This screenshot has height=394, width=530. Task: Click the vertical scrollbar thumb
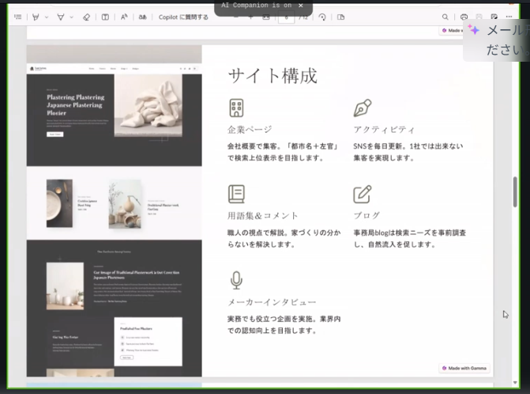pos(515,191)
